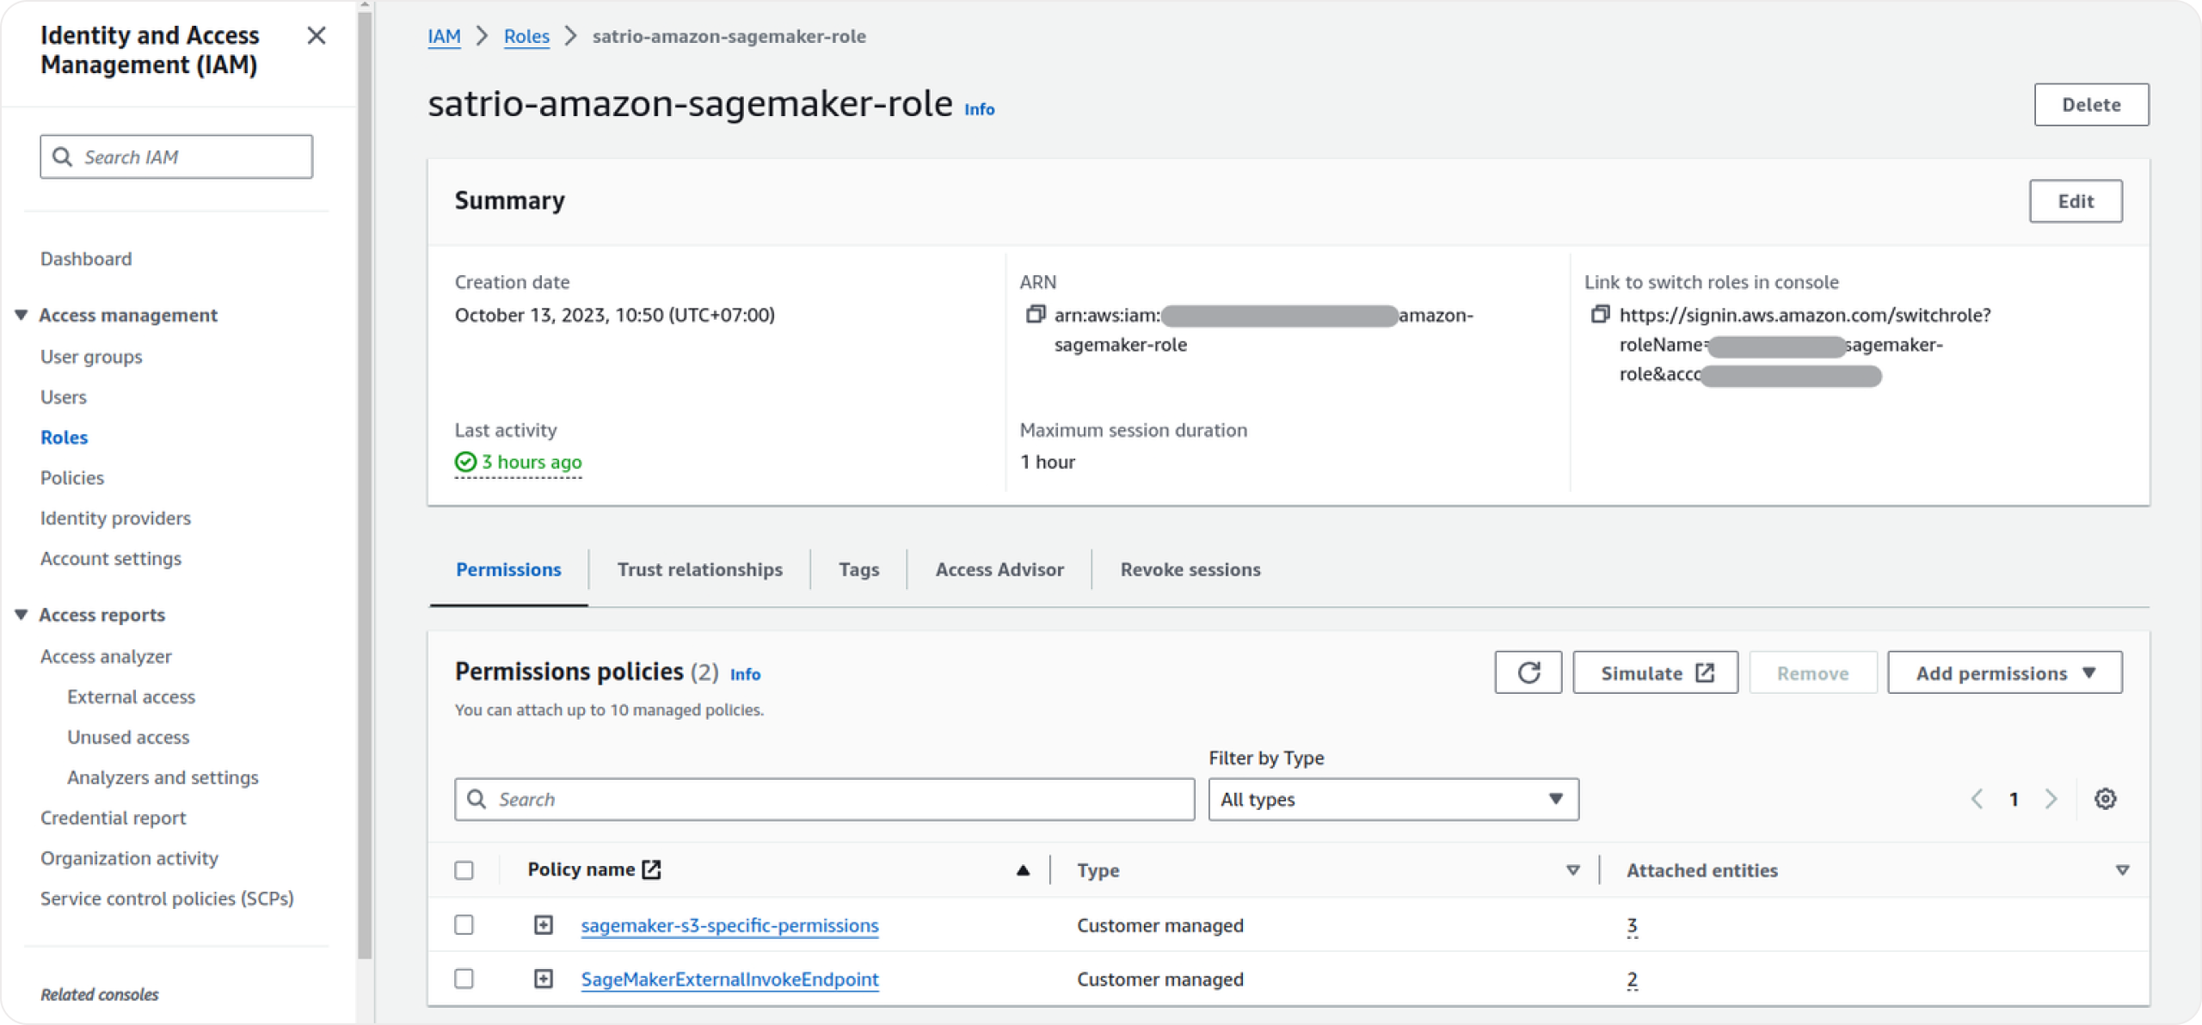This screenshot has width=2202, height=1025.
Task: Open the Access Advisor tab
Action: click(x=999, y=569)
